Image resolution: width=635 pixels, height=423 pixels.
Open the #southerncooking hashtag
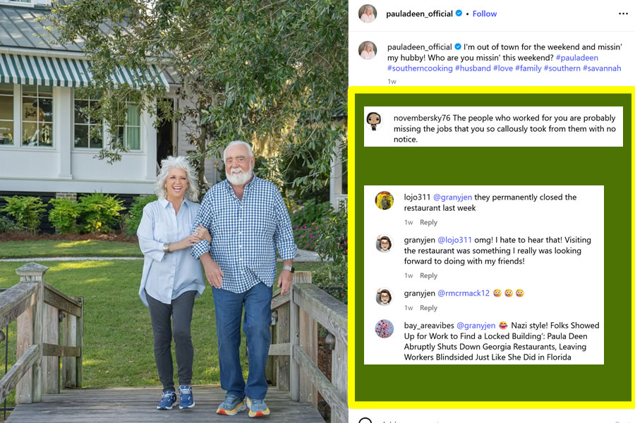point(420,68)
